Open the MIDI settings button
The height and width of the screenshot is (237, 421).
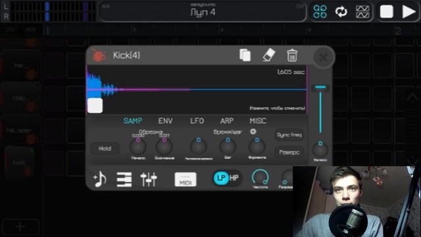click(x=186, y=179)
